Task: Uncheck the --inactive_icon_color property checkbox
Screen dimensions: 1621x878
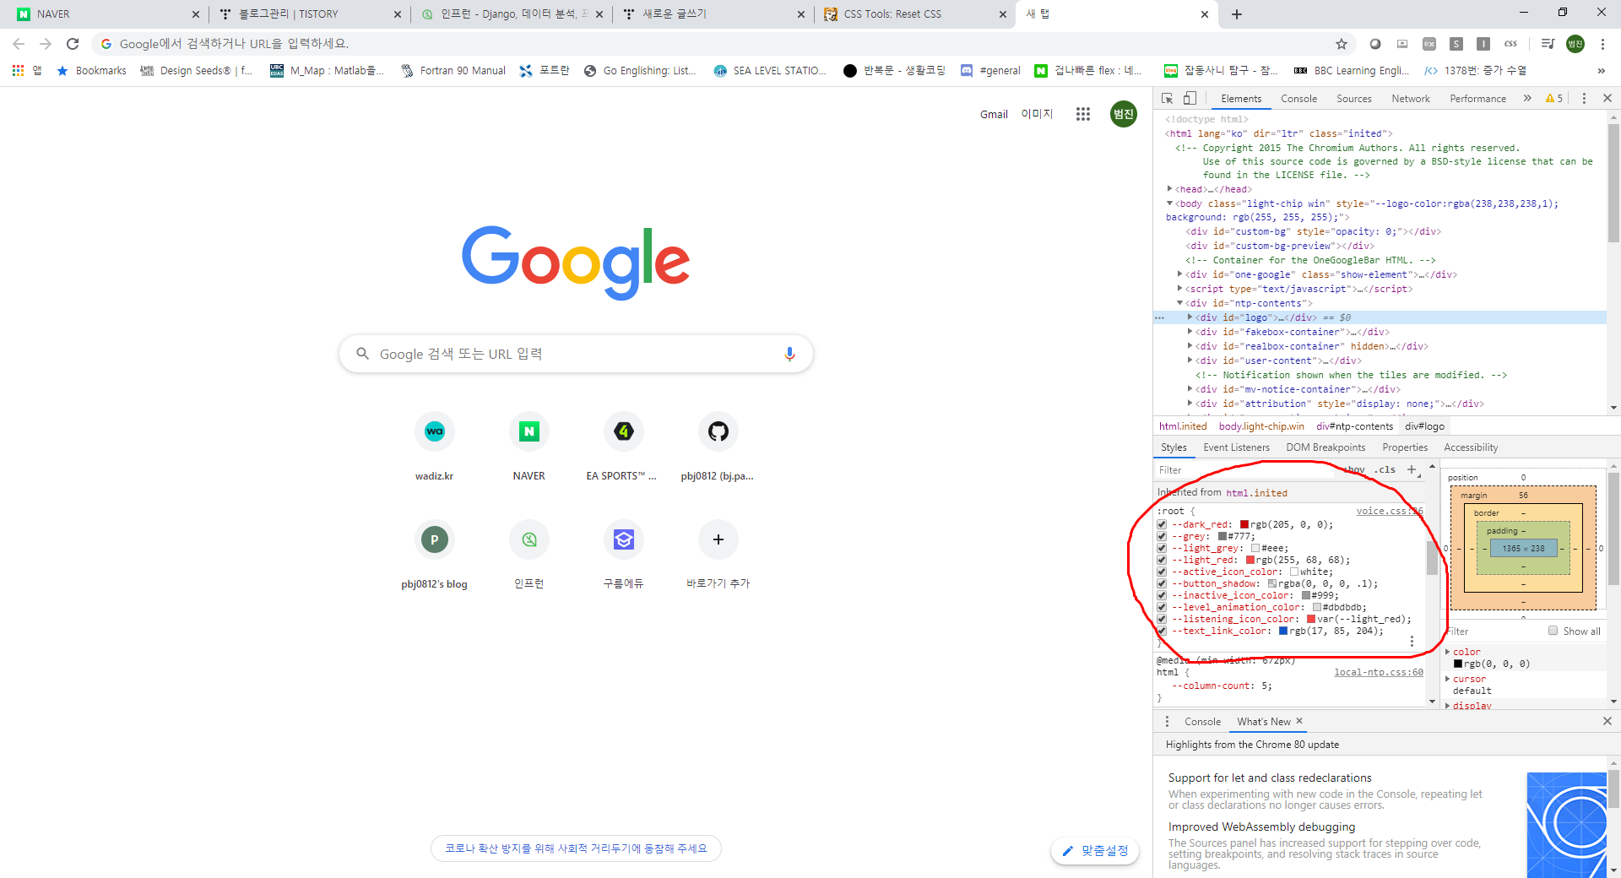Action: tap(1162, 595)
